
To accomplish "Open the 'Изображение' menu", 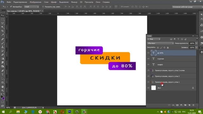I will [36, 2].
